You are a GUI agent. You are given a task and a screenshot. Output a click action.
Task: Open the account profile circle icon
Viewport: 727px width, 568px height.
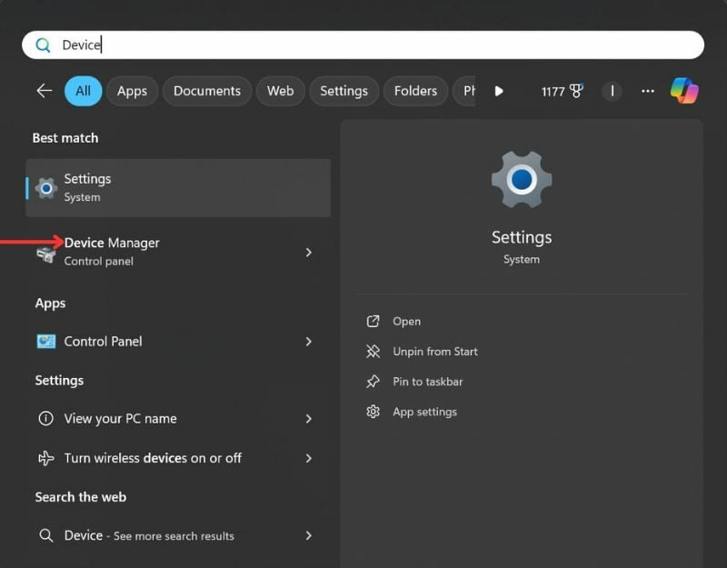pyautogui.click(x=612, y=91)
